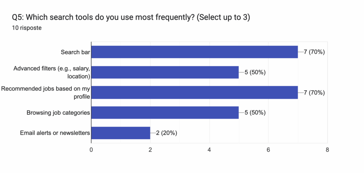Click the "2 (20%)" Email alerts value

167,133
